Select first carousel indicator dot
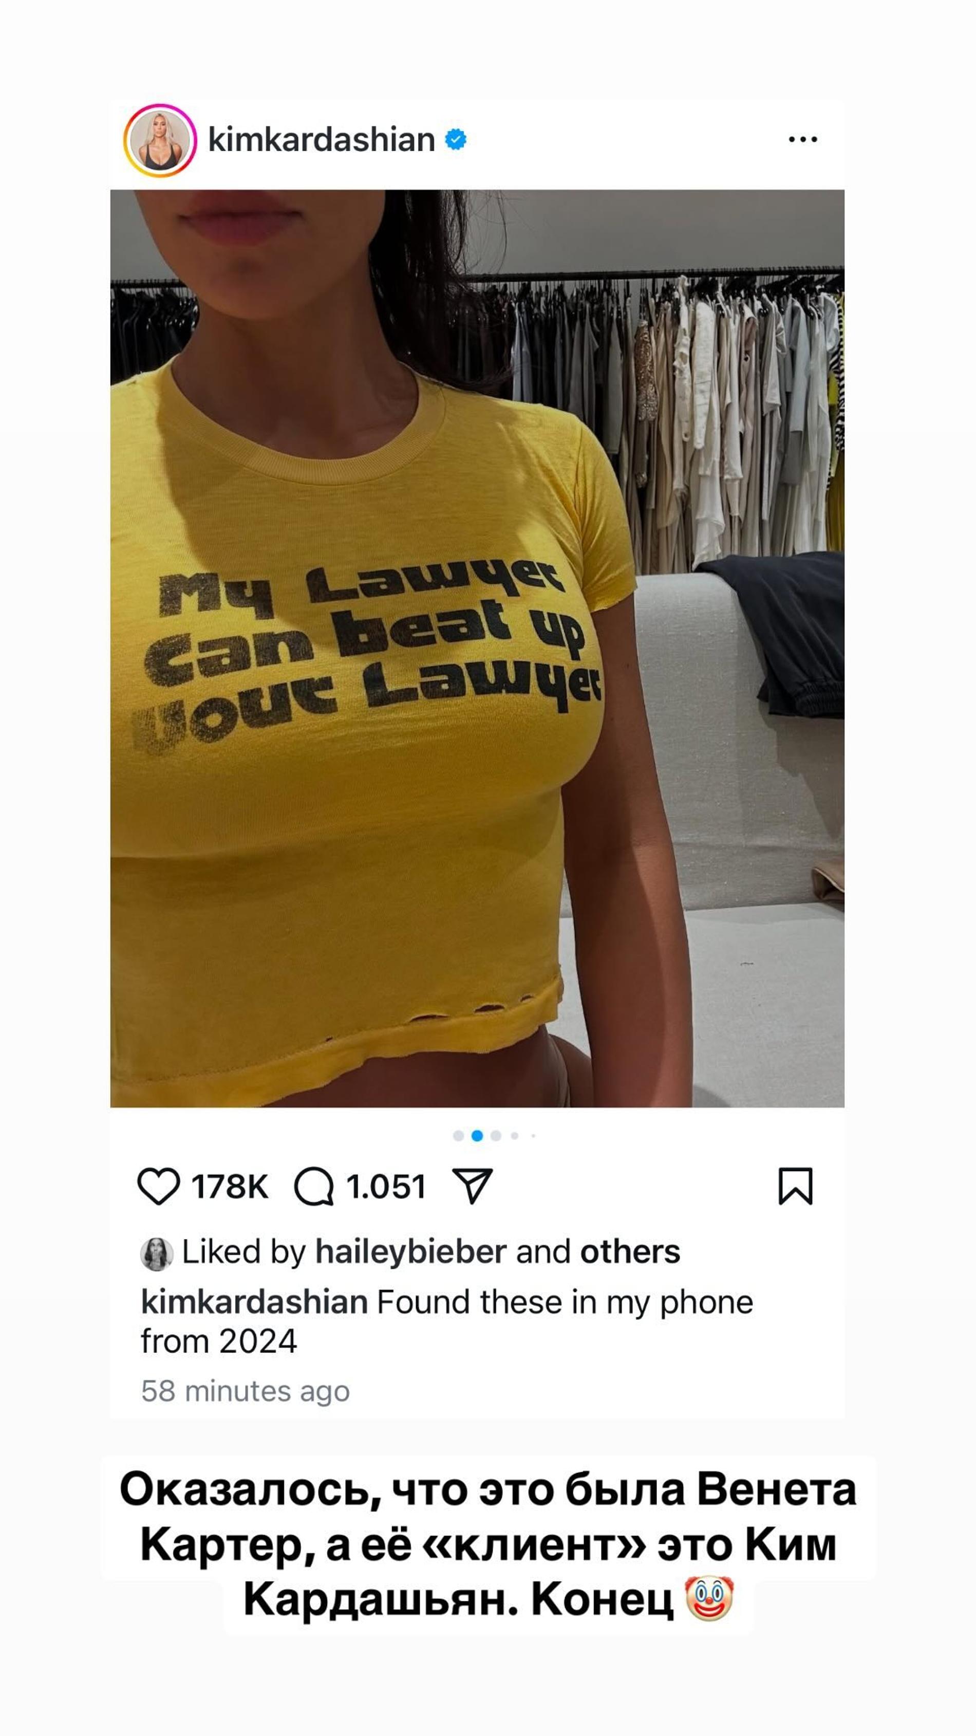The width and height of the screenshot is (976, 1736). click(458, 1136)
